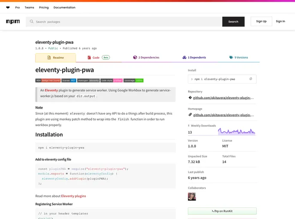Open the Eleventy plugins link
This screenshot has height=219, width=295.
click(x=74, y=196)
